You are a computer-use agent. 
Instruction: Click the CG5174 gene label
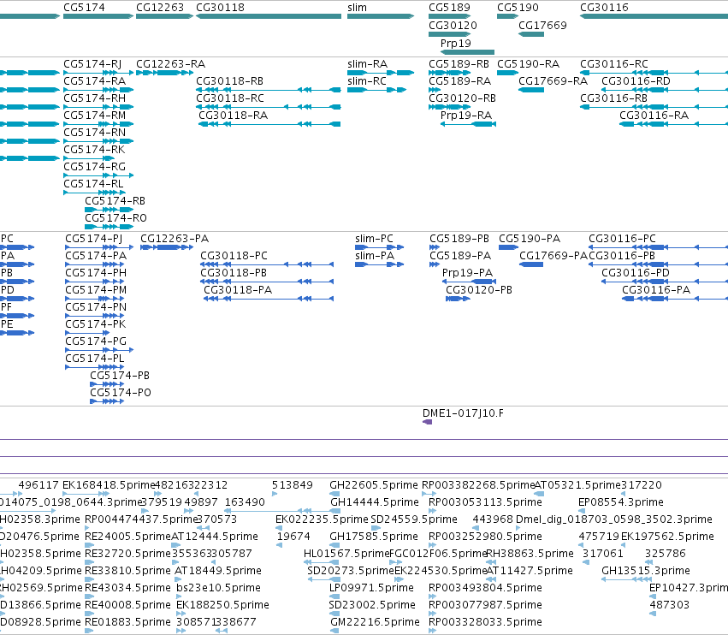(x=84, y=8)
